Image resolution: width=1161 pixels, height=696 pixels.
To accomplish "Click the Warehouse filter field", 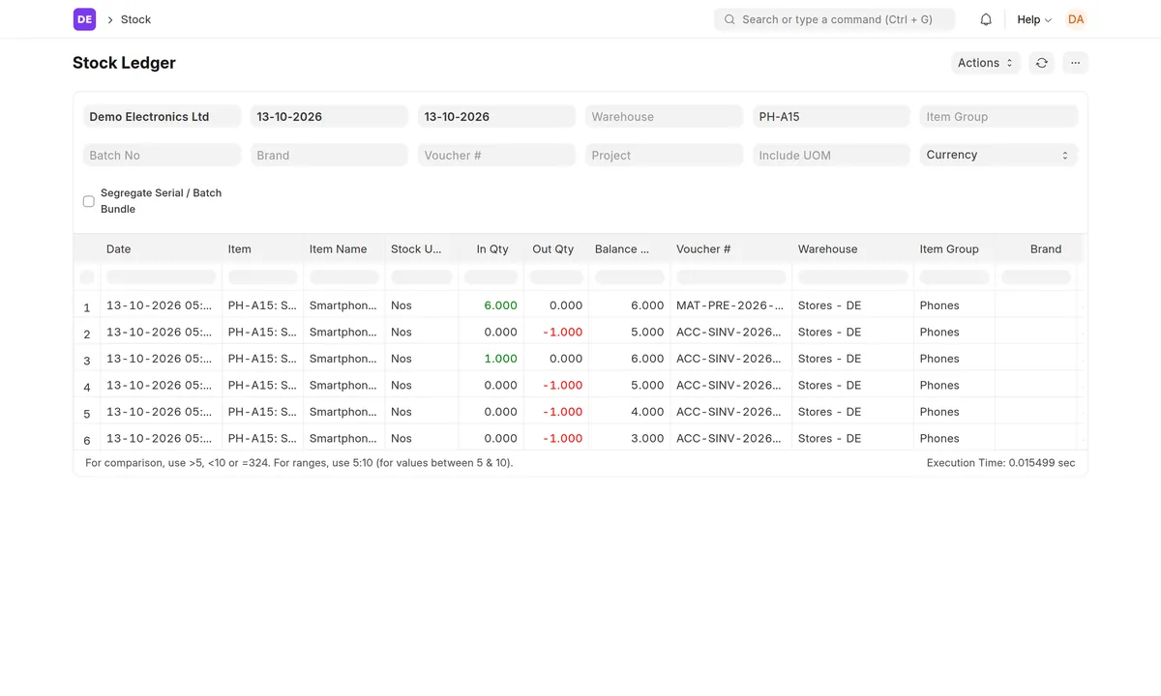I will pos(664,116).
